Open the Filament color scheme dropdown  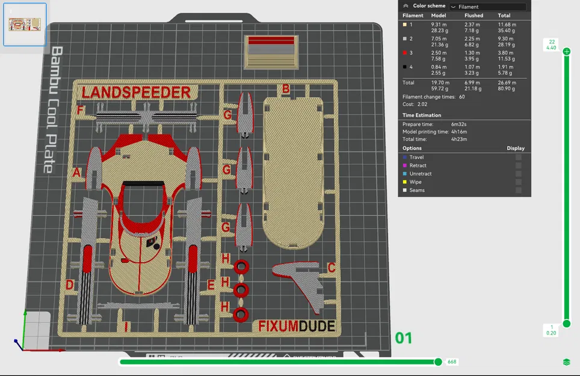point(487,7)
